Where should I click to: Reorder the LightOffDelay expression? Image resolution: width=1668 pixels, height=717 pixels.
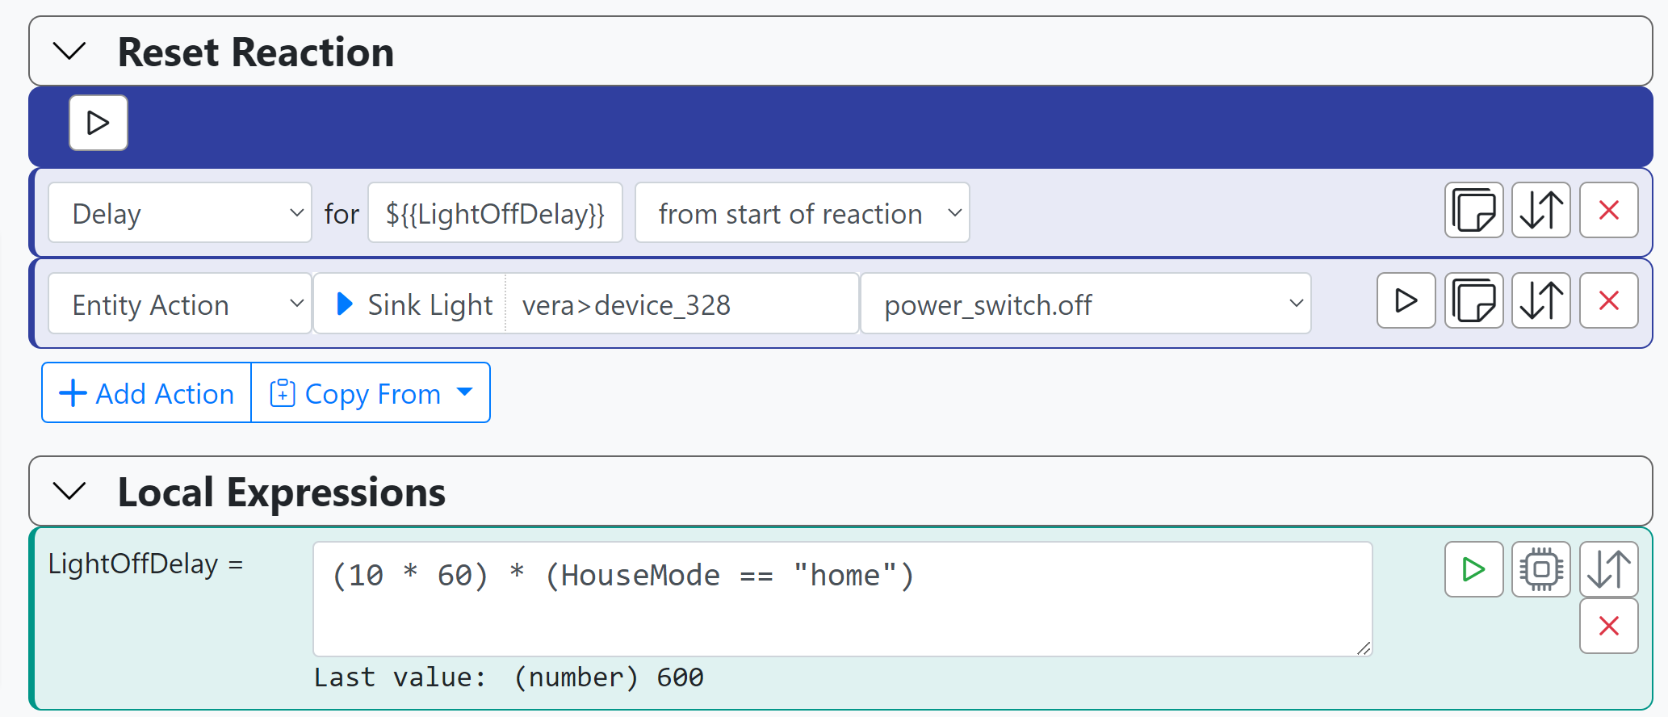pyautogui.click(x=1608, y=569)
